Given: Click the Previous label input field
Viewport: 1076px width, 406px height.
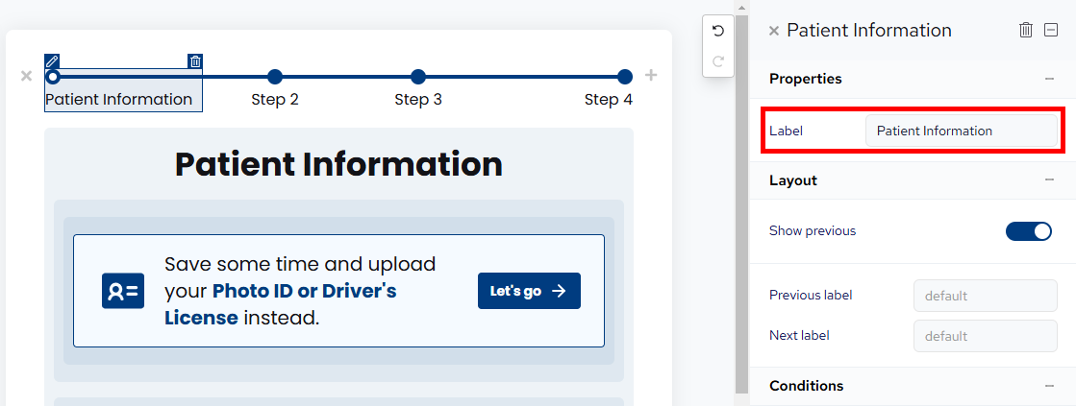Looking at the screenshot, I should click(986, 297).
